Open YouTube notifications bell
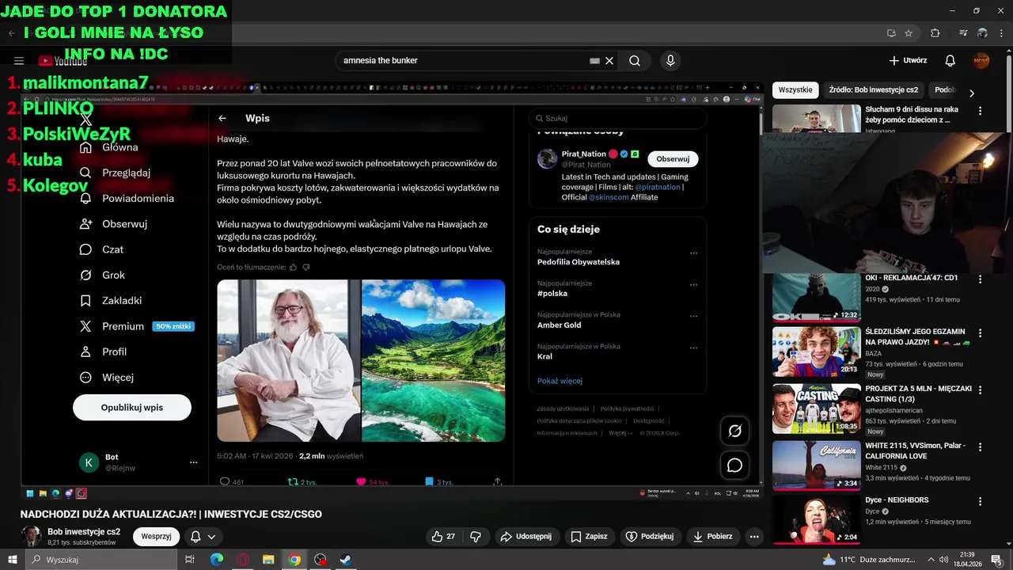This screenshot has height=570, width=1013. coord(950,60)
